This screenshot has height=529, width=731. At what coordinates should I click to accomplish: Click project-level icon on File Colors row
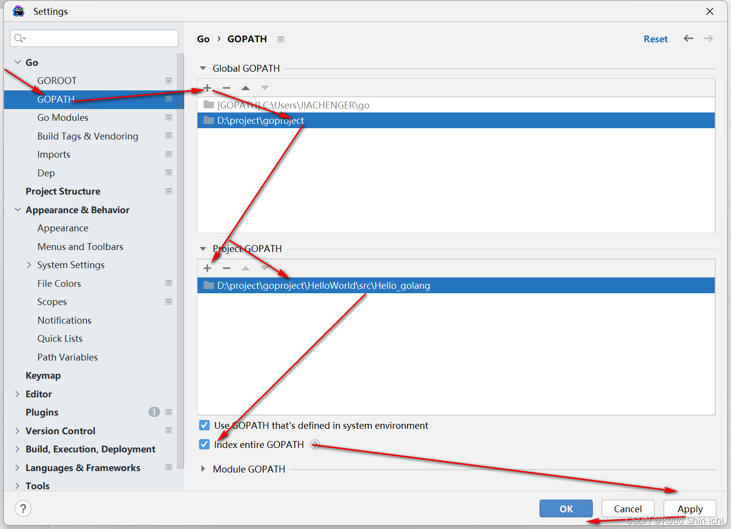[x=169, y=283]
